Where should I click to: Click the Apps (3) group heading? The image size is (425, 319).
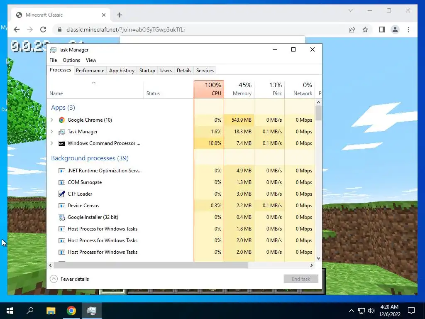63,108
